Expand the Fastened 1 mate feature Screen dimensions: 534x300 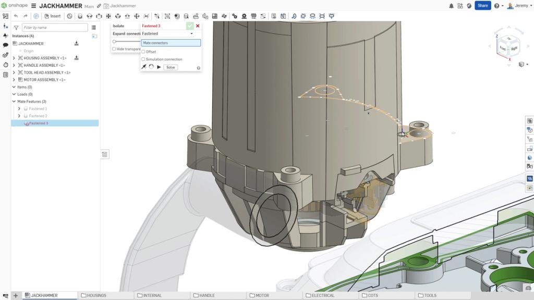click(19, 108)
